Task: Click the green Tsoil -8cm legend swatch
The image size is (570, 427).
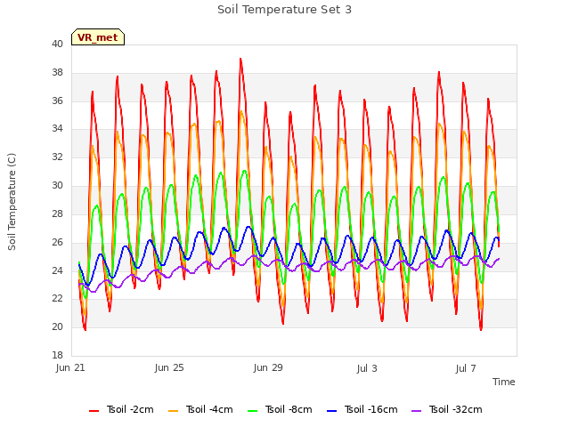Action: tap(252, 411)
